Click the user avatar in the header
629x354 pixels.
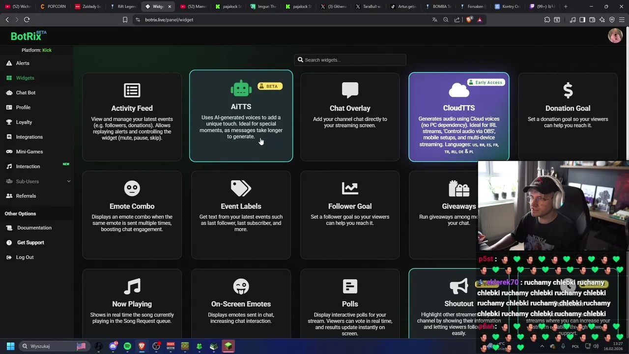pyautogui.click(x=615, y=35)
